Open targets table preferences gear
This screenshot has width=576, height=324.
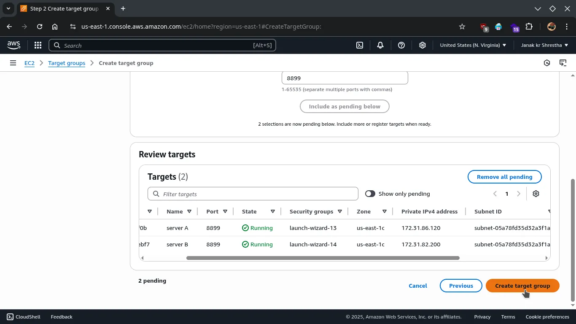[x=536, y=194]
